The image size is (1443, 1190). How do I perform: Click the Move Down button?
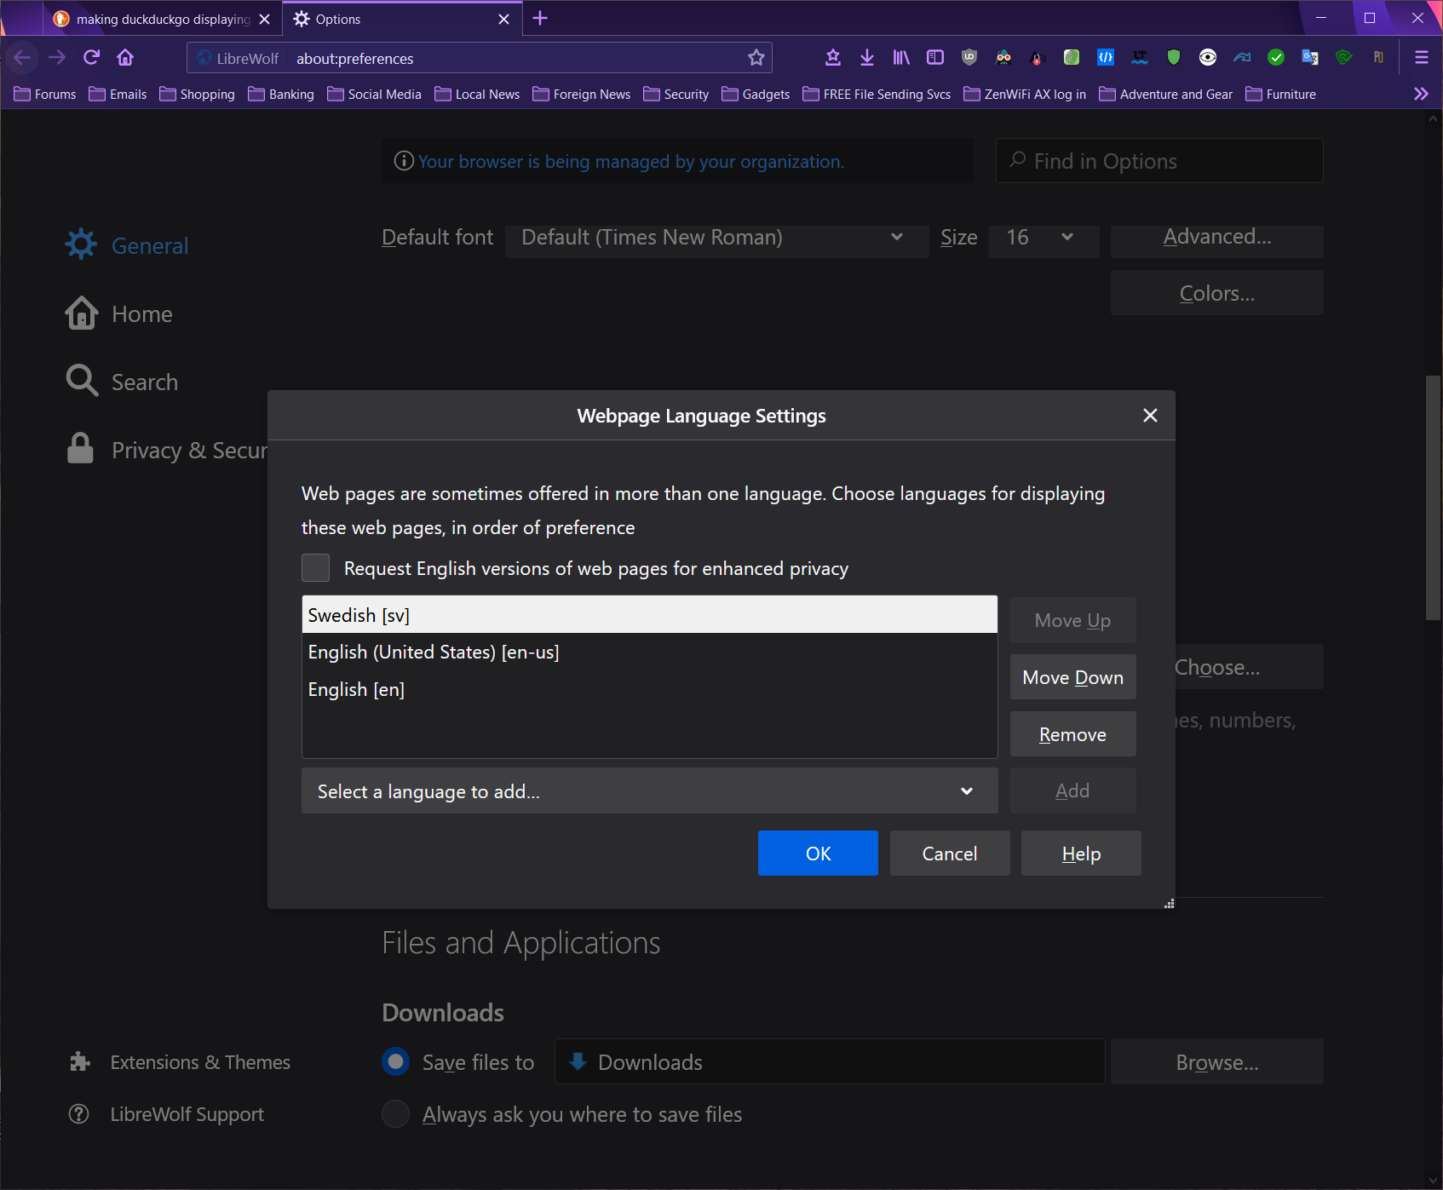[1072, 677]
